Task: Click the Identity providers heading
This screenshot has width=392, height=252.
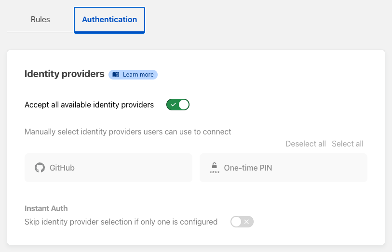Action: [65, 74]
